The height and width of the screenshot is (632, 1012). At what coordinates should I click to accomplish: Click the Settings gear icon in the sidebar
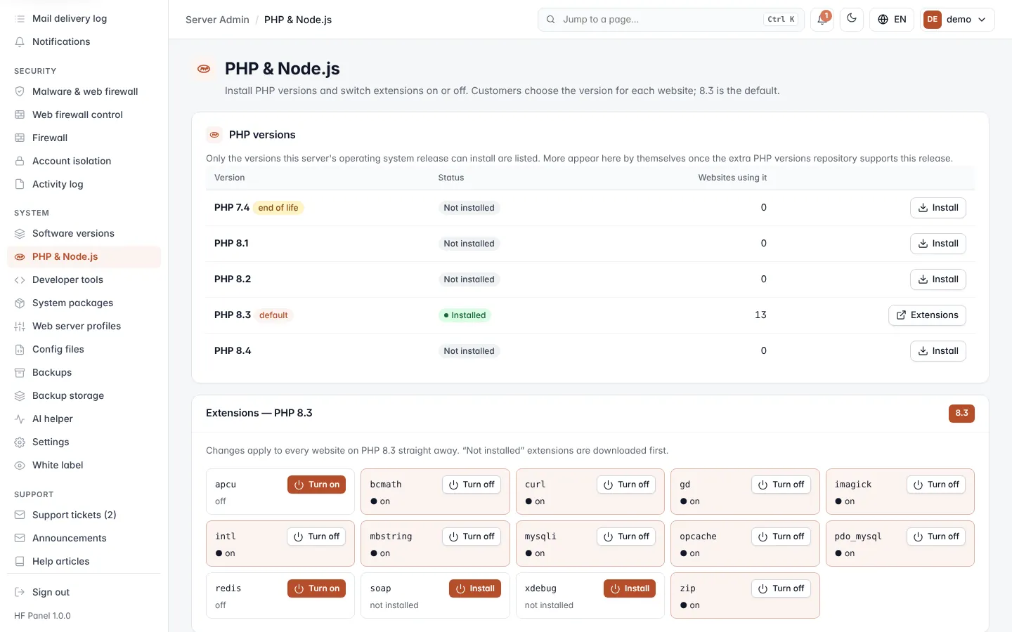pyautogui.click(x=20, y=442)
